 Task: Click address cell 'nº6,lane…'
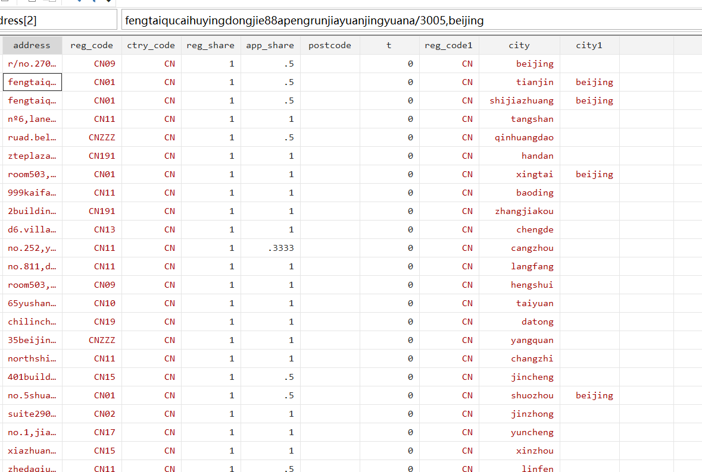pyautogui.click(x=32, y=119)
